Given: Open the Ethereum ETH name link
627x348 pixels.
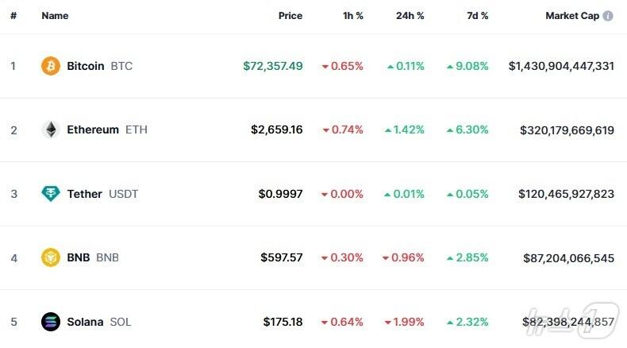Looking at the screenshot, I should pyautogui.click(x=106, y=130).
